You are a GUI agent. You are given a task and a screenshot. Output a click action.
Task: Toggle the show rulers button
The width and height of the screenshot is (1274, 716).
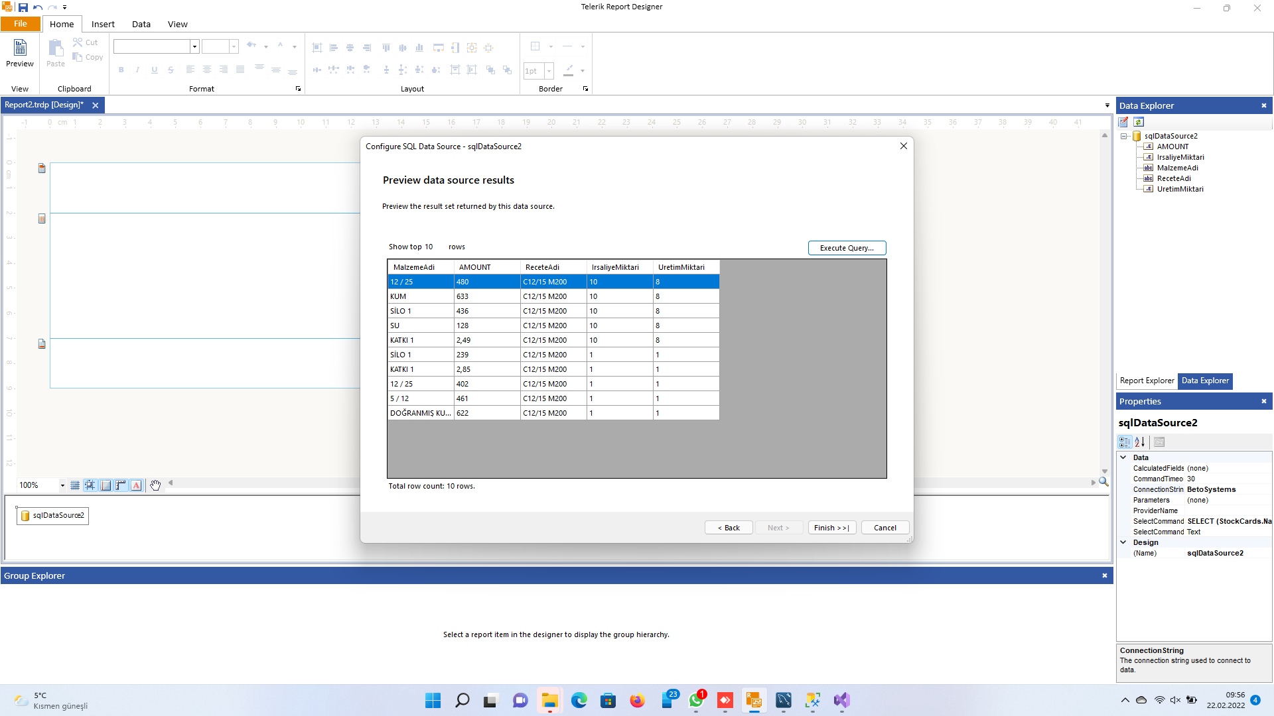click(121, 485)
